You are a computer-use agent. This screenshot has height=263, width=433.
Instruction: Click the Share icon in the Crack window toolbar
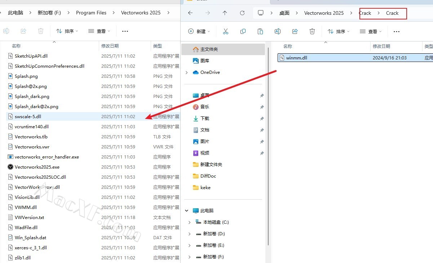pyautogui.click(x=295, y=31)
